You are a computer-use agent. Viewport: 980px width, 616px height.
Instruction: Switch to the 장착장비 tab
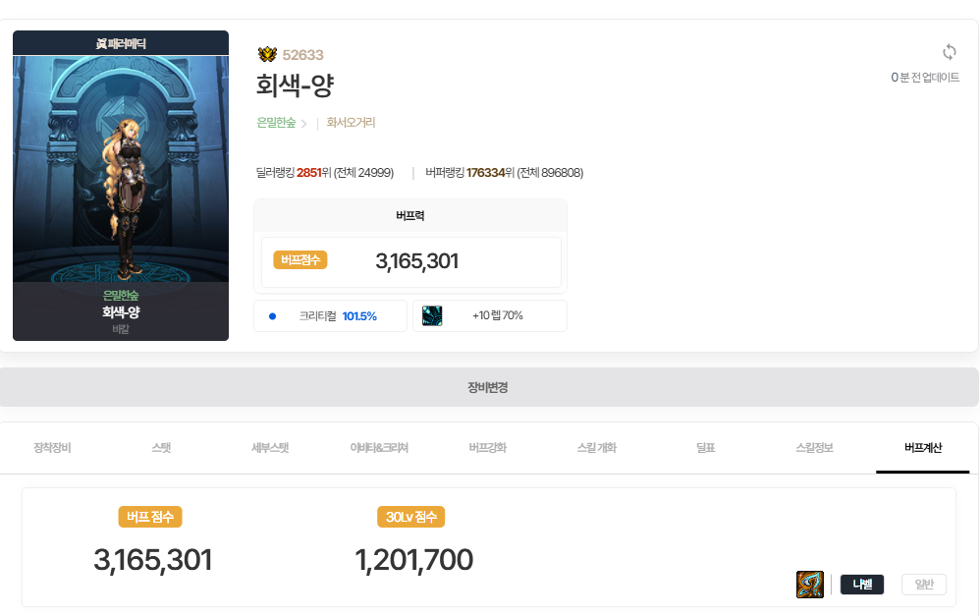click(52, 448)
